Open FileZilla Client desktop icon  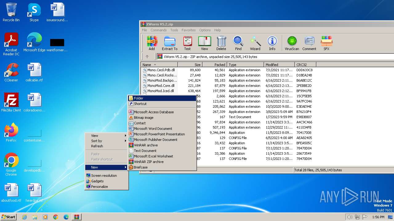coord(11,102)
